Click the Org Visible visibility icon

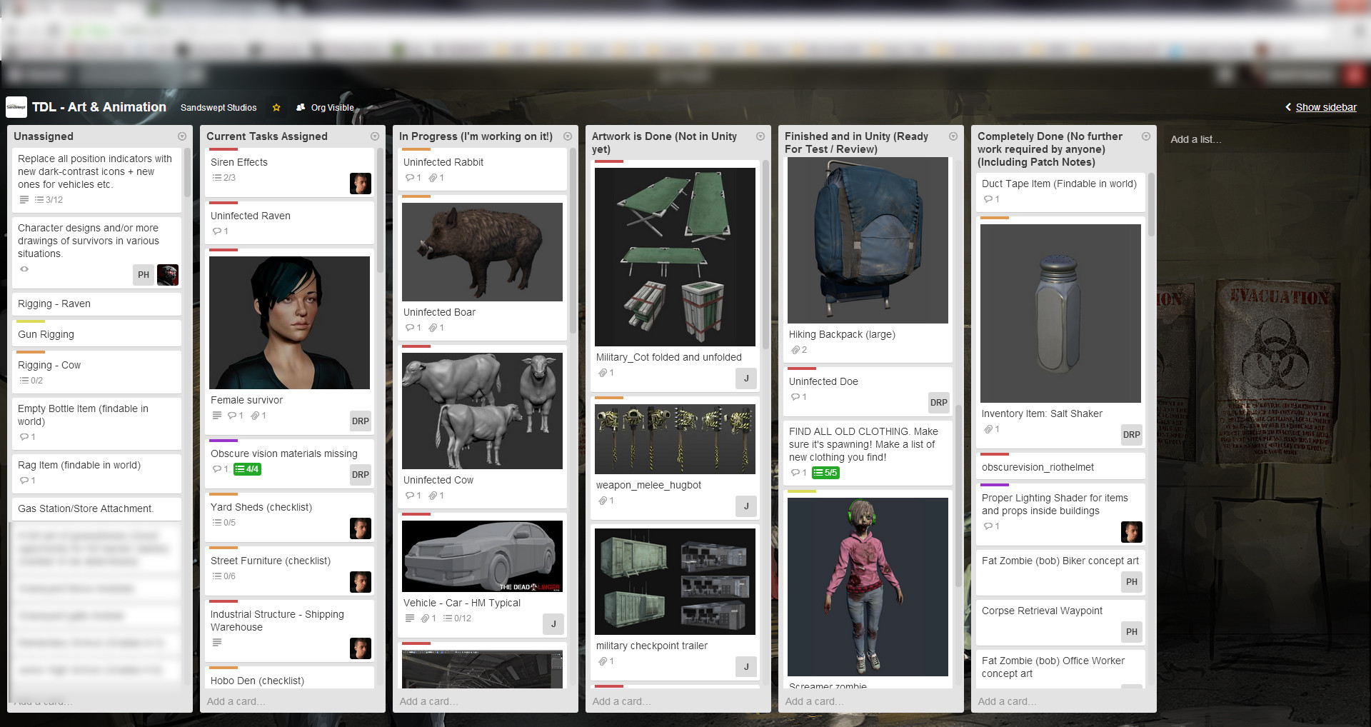(301, 108)
